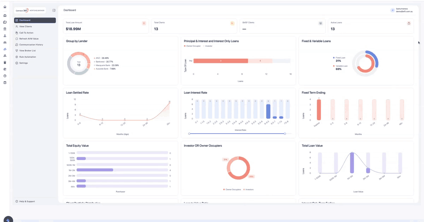Click the 36+ point on Loan Settled Rate line
424x222 pixels.
(169, 102)
